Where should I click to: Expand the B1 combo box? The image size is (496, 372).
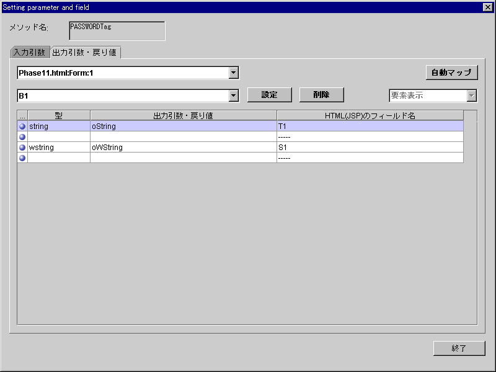tap(233, 95)
